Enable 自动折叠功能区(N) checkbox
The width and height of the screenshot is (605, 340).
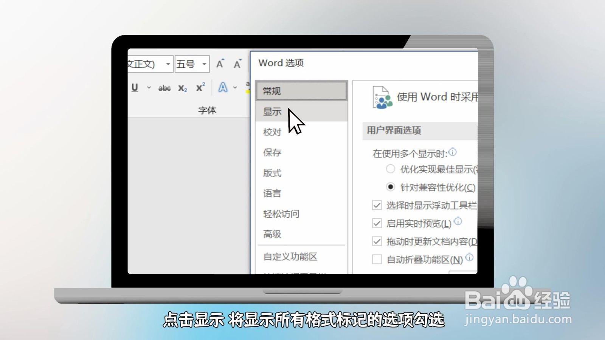point(377,259)
